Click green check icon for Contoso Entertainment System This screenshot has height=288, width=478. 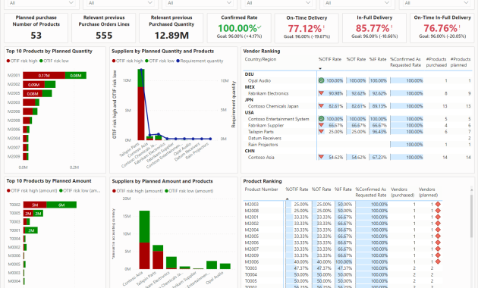[x=321, y=119]
